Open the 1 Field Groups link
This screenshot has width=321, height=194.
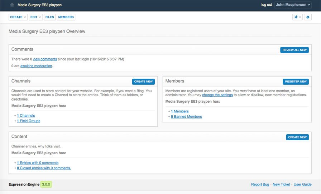29,121
